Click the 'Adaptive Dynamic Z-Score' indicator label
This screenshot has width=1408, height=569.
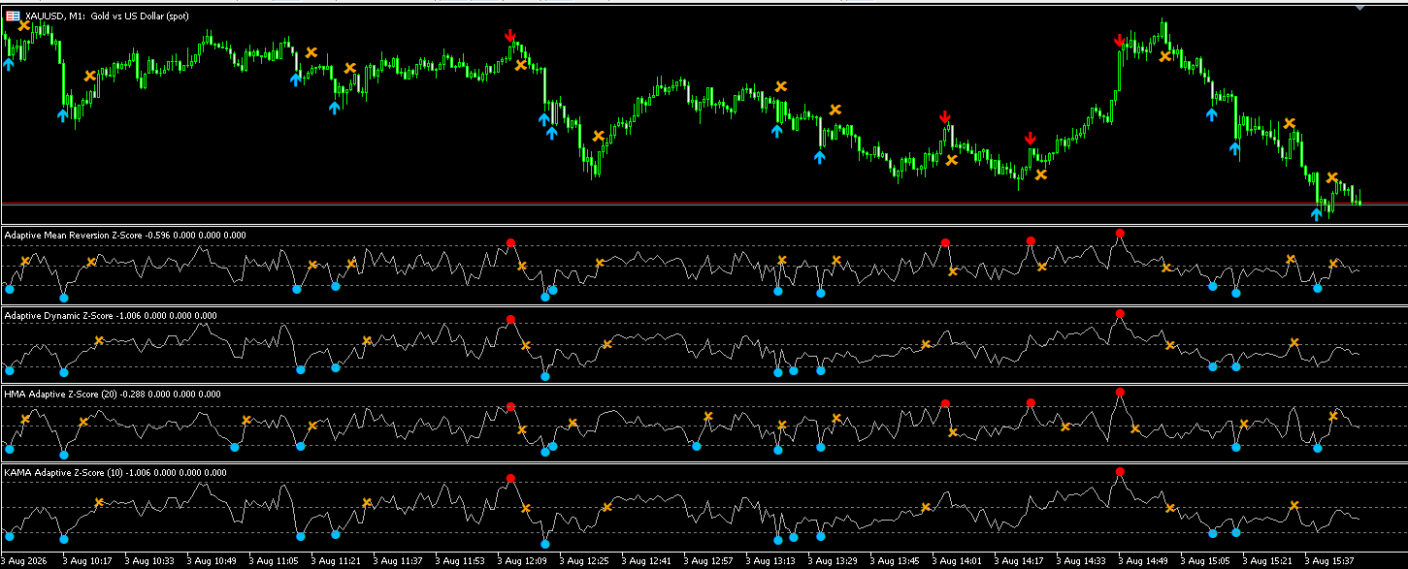(x=60, y=316)
